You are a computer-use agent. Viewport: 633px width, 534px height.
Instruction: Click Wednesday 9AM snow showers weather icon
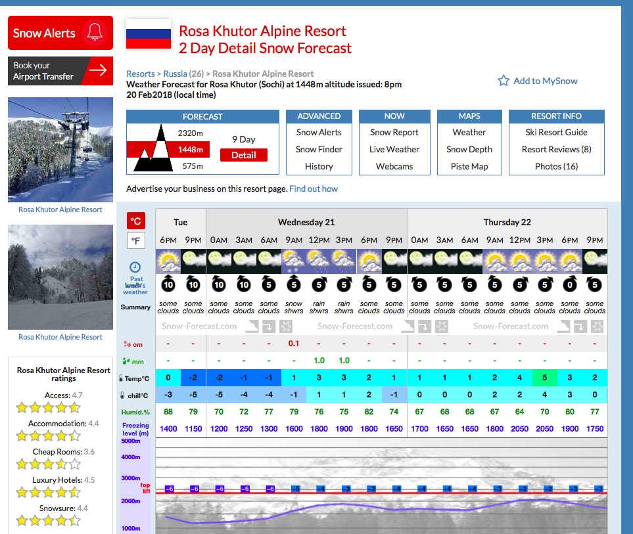click(293, 261)
